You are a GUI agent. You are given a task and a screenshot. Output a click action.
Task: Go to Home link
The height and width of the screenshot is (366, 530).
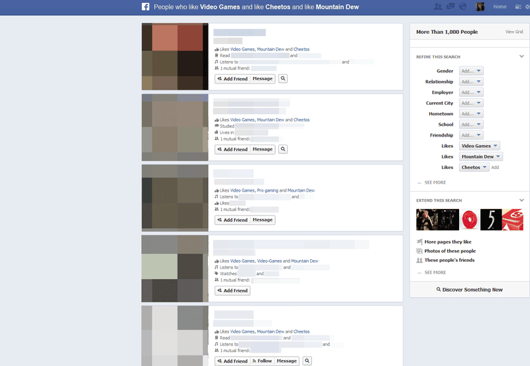(x=500, y=7)
